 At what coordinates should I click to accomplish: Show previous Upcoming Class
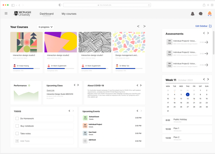tap(75, 85)
